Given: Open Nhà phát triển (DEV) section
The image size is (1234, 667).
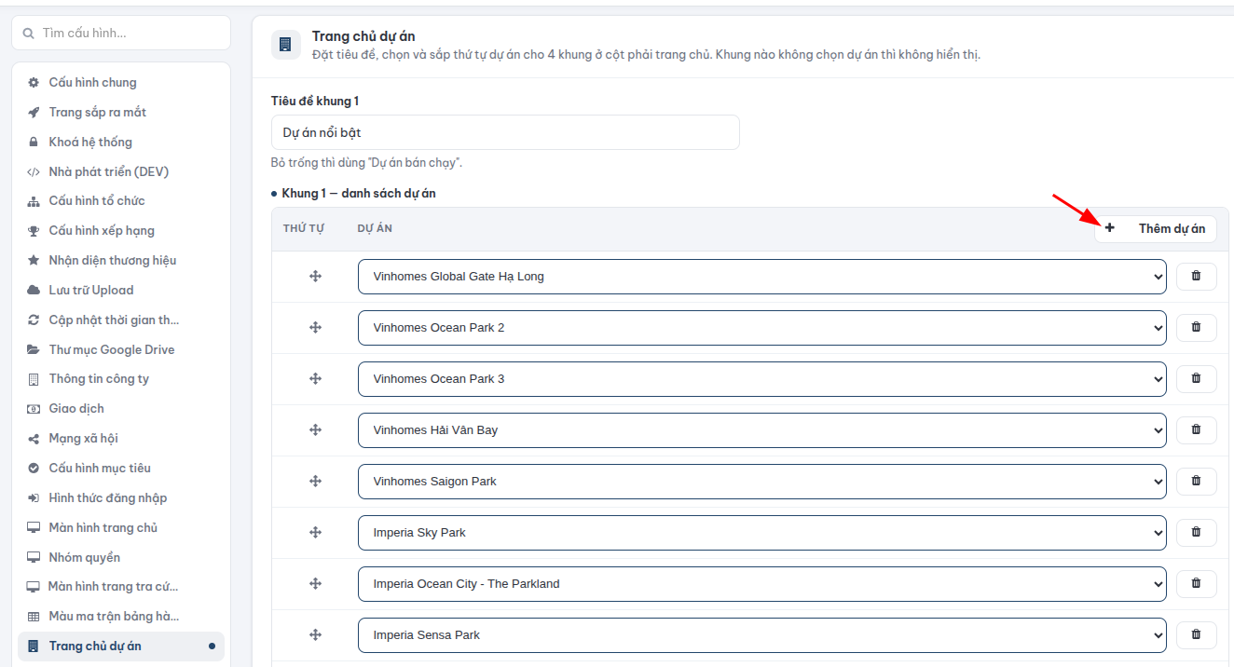Looking at the screenshot, I should (x=121, y=171).
